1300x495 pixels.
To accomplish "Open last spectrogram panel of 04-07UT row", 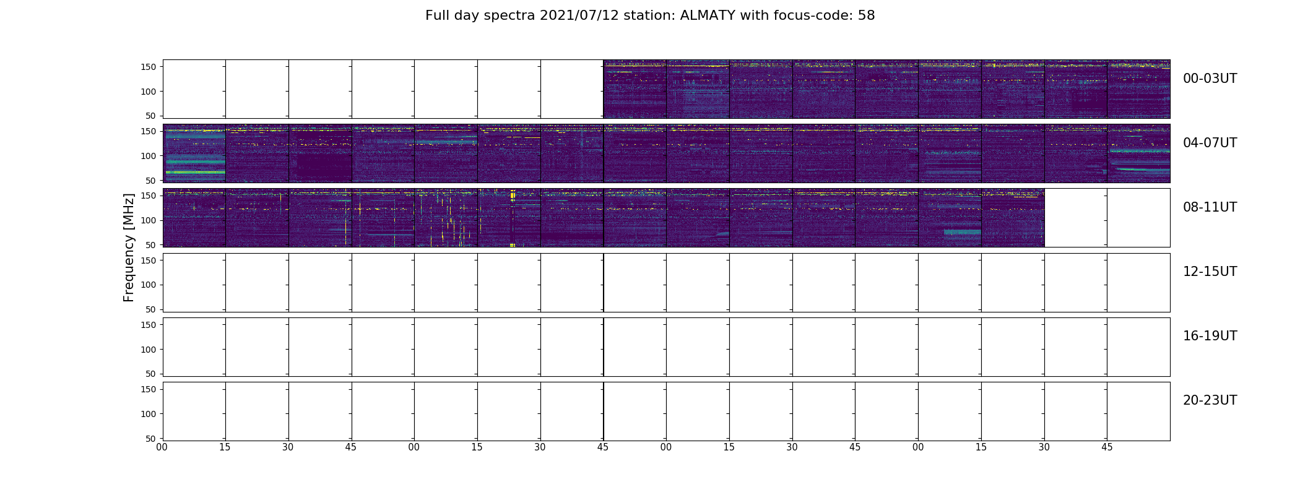I will (x=1138, y=153).
